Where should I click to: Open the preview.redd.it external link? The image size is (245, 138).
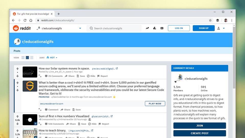[x=105, y=69]
